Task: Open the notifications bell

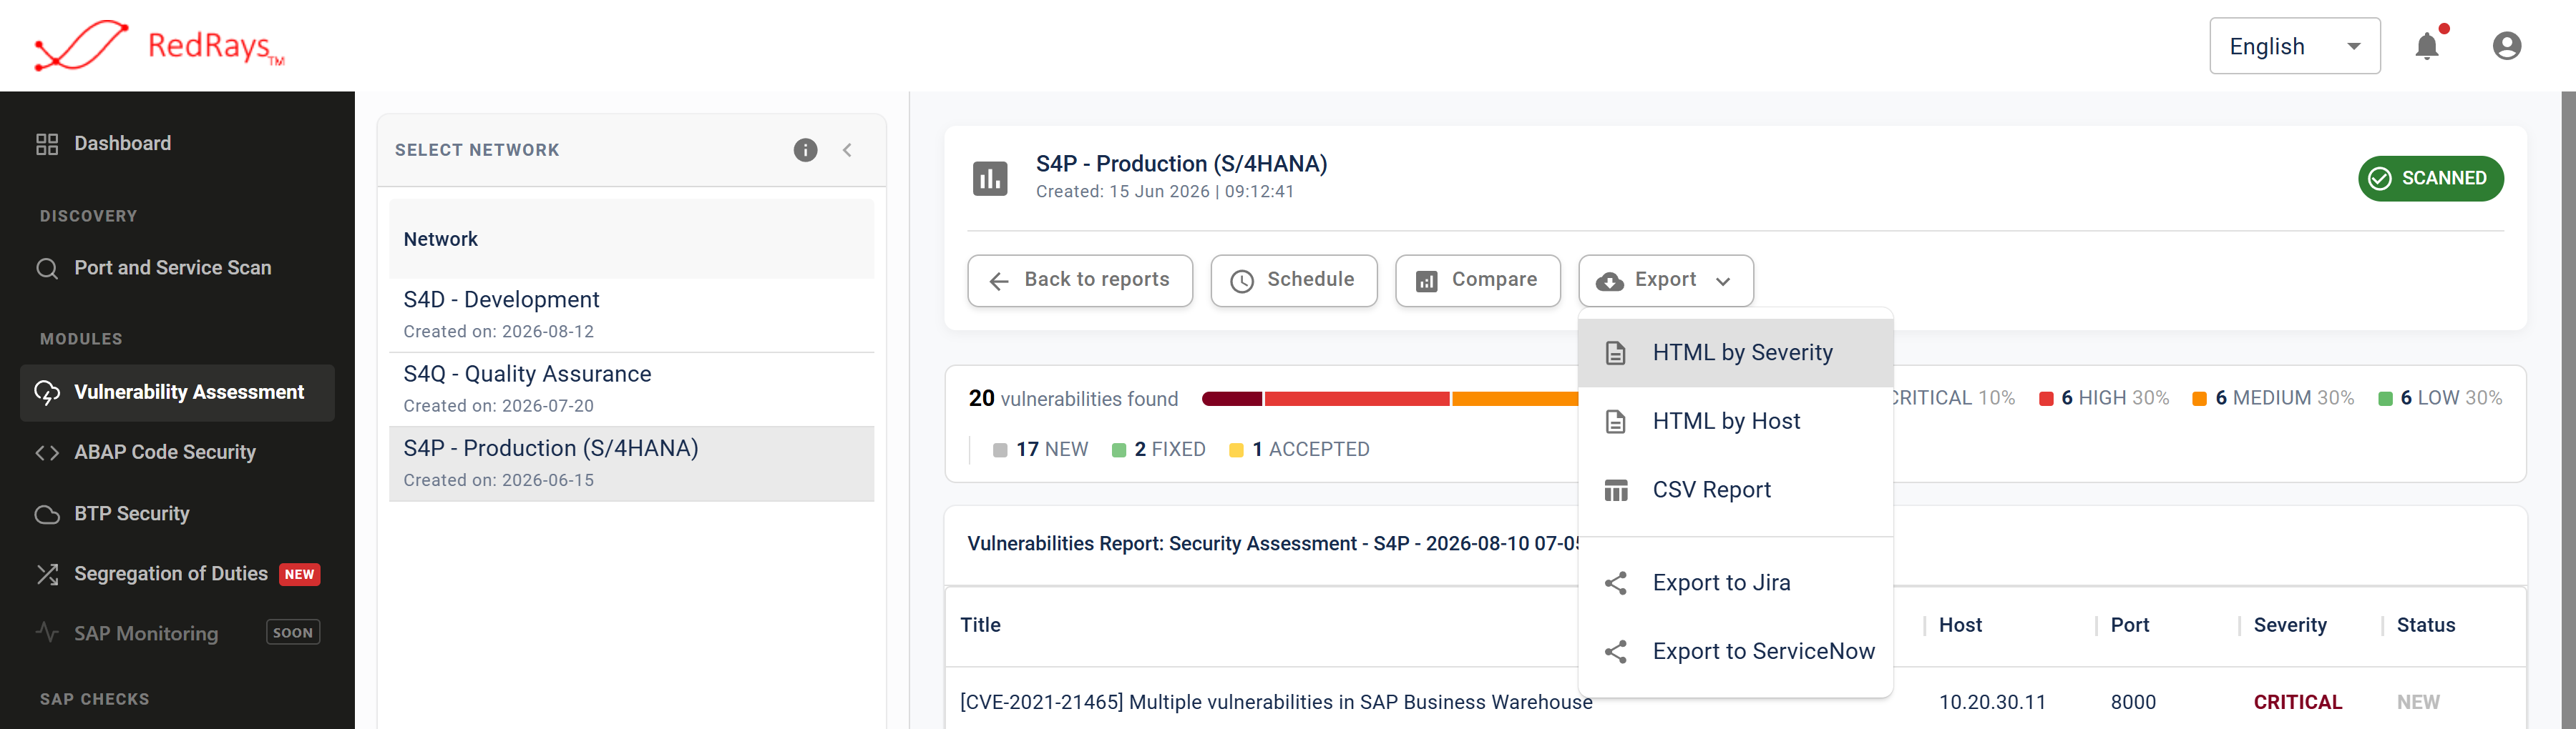Action: [x=2427, y=46]
